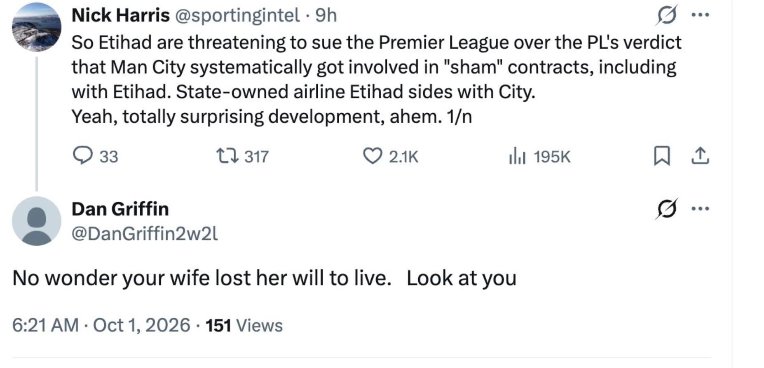
Task: Like Nick Harris's tweet via heart icon
Action: click(373, 156)
